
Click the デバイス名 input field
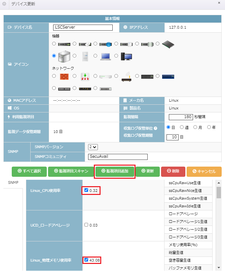83,27
